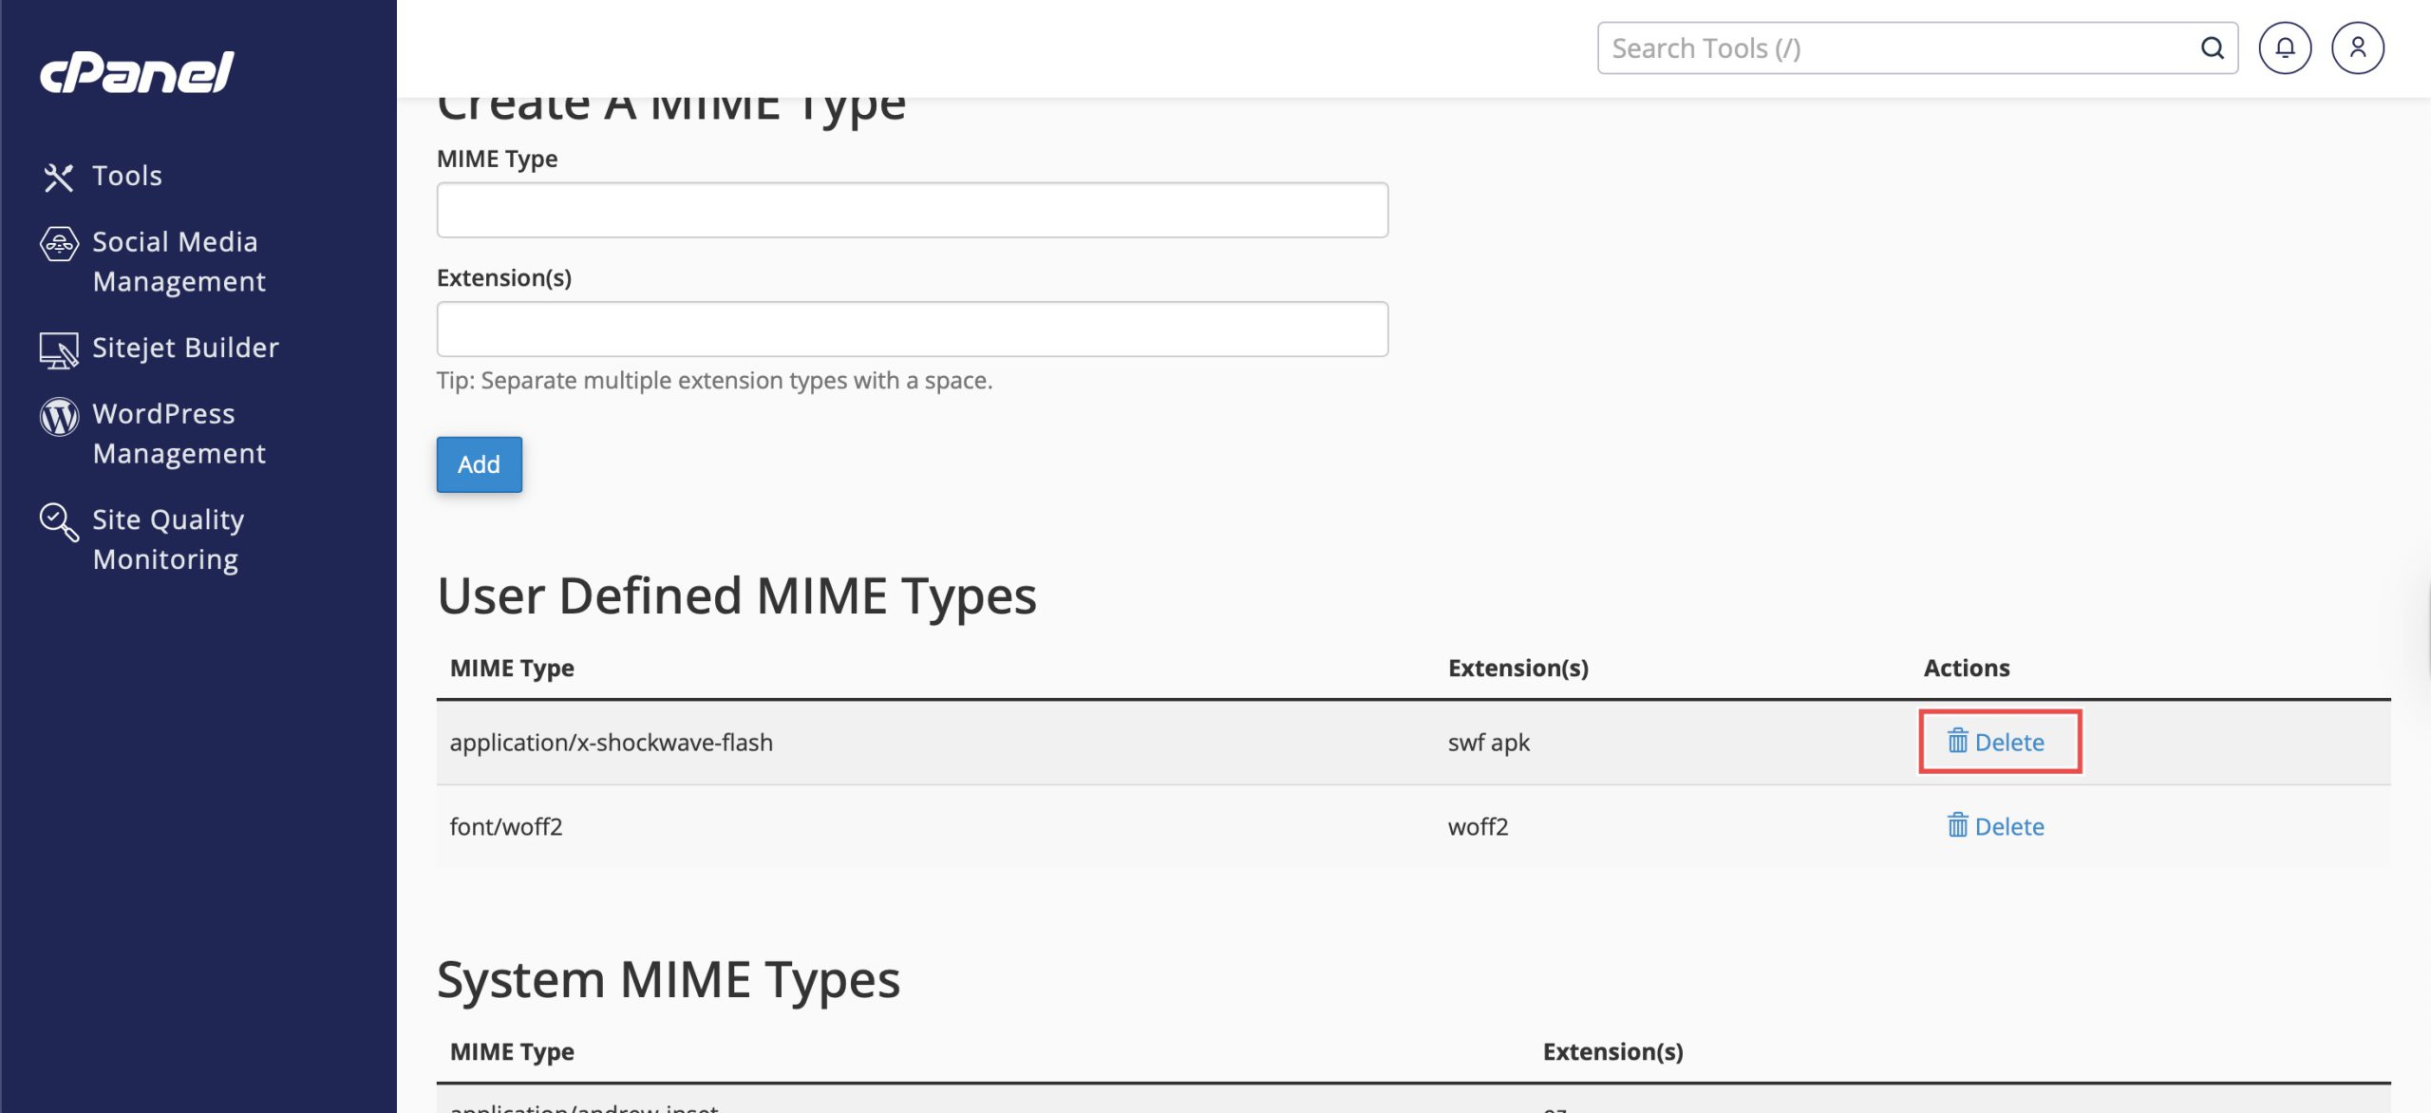Open the user account menu icon
The width and height of the screenshot is (2431, 1113).
tap(2357, 47)
